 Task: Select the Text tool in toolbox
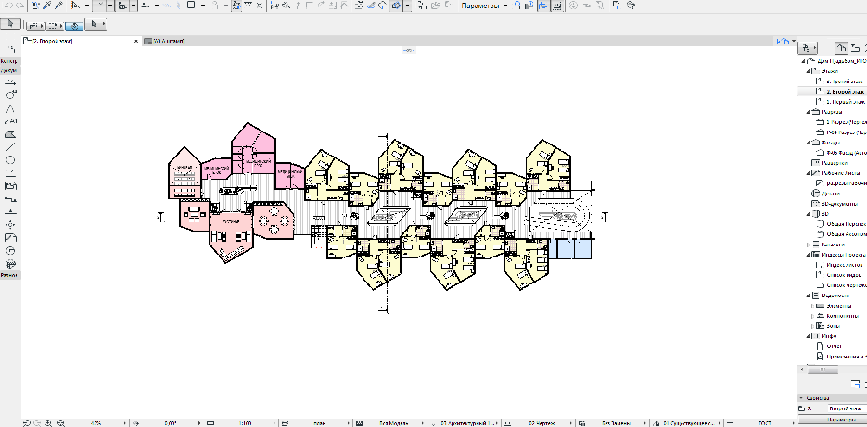(10, 121)
